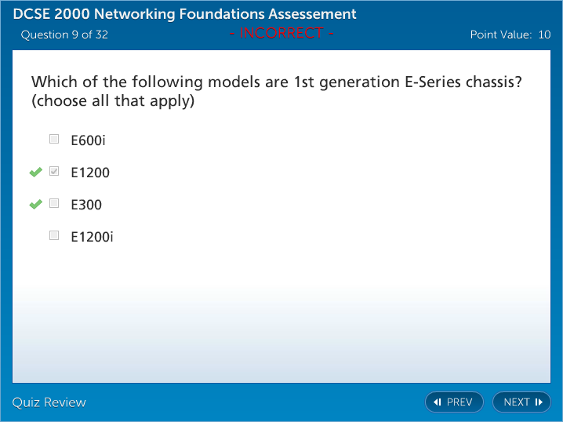
Task: Enable the E1200i checkbox
Action: [x=54, y=235]
